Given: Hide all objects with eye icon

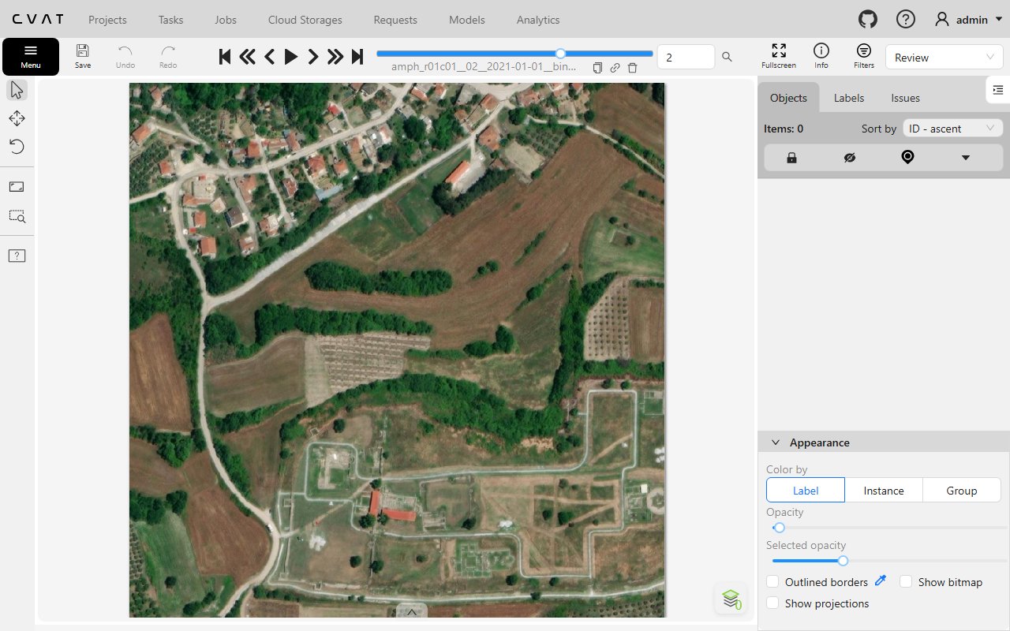Looking at the screenshot, I should click(x=850, y=158).
